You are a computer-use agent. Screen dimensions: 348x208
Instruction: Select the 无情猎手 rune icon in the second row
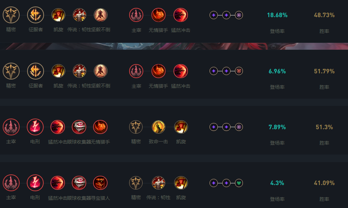point(158,71)
